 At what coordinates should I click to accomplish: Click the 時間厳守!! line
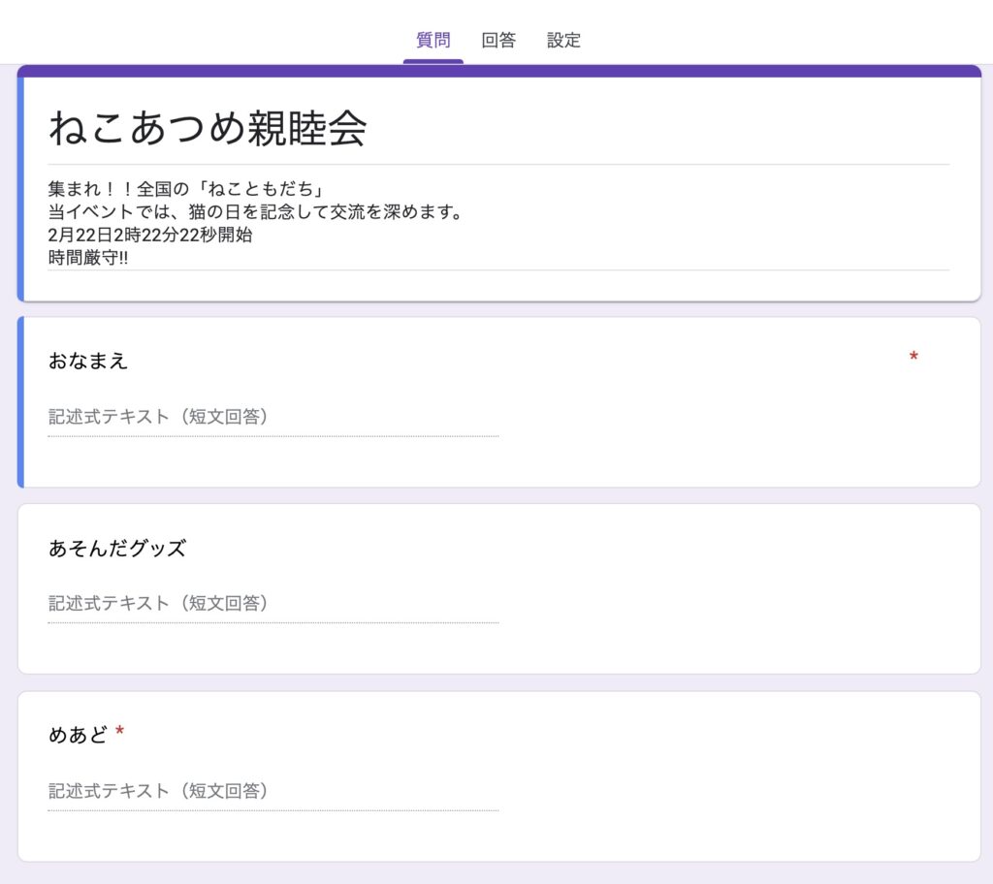(88, 258)
